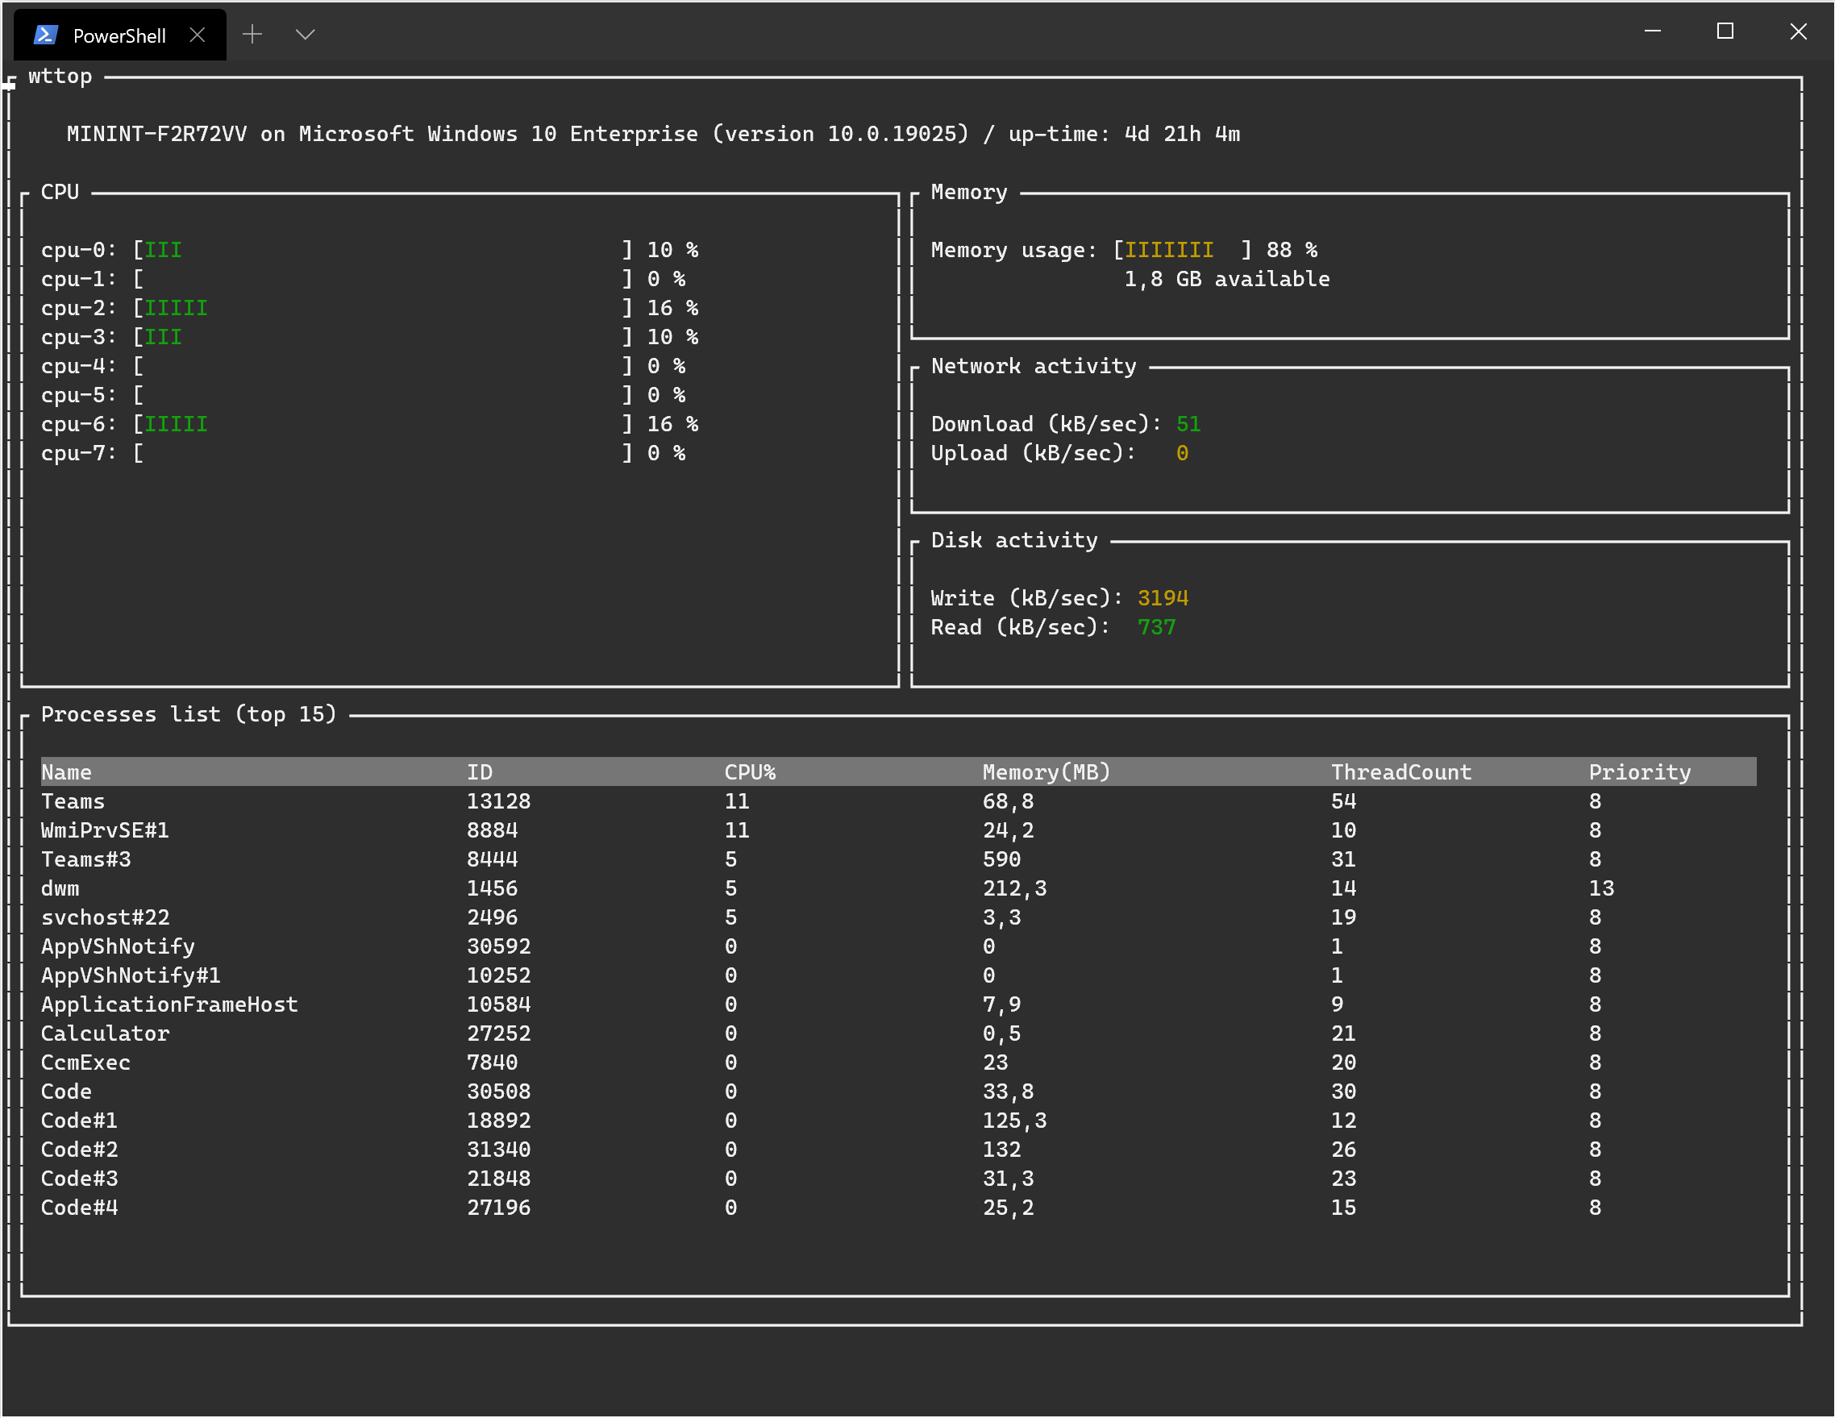Click the CPU% column header

751,772
